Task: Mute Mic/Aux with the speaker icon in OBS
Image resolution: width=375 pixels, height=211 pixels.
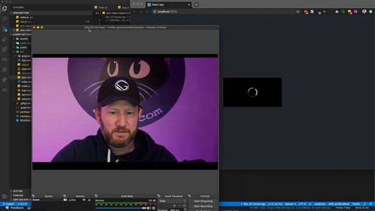Action: click(x=148, y=208)
